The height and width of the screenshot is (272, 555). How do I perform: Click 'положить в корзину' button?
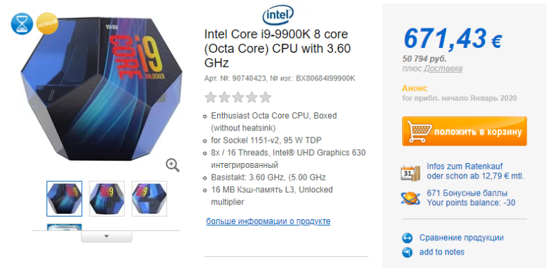(464, 131)
